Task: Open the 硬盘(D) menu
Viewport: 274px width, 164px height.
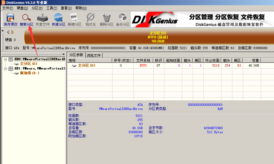Action: click(22, 8)
